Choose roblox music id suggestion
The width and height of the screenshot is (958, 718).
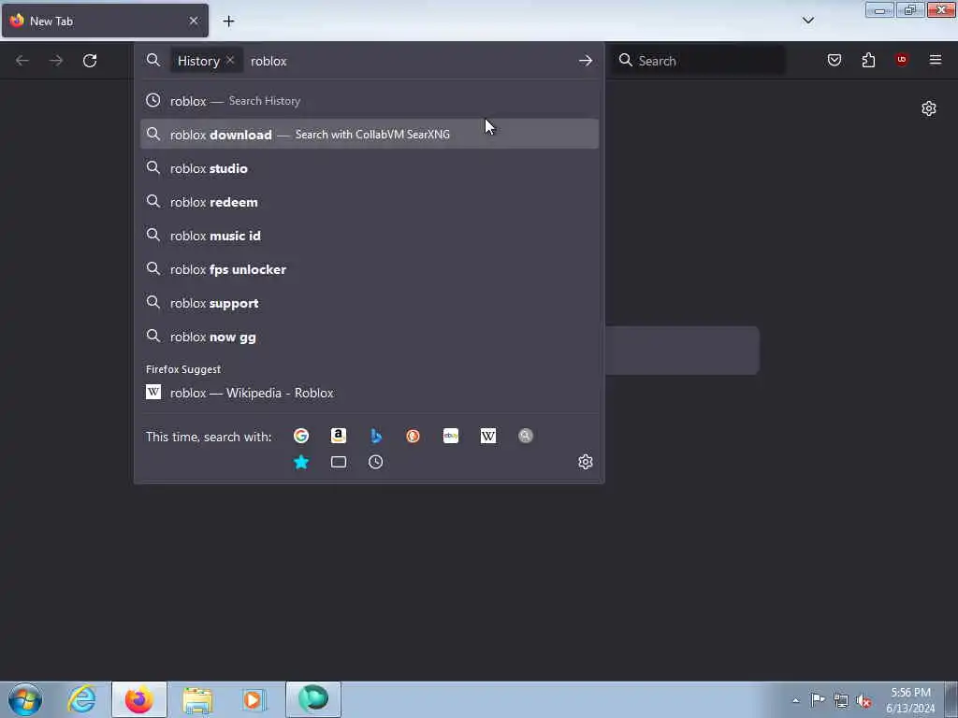click(369, 236)
